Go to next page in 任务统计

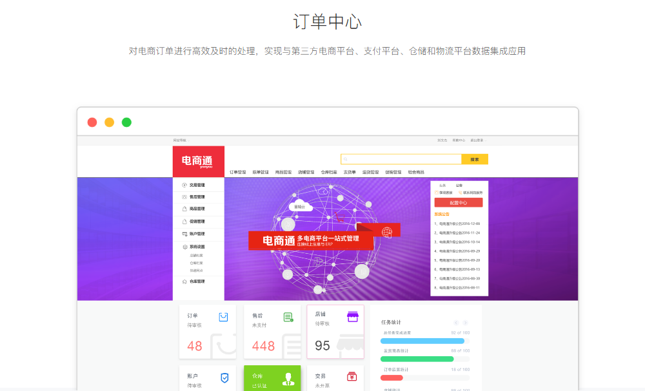(x=466, y=322)
